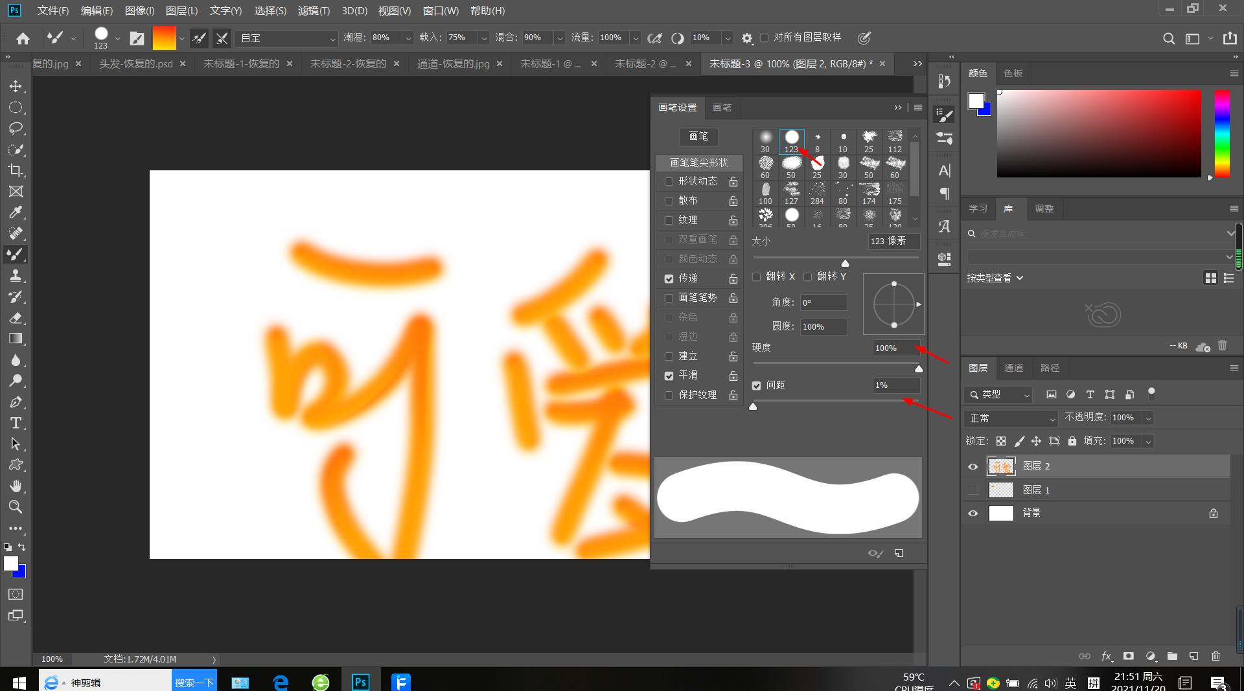This screenshot has height=691, width=1244.
Task: Enable the 形状动态 checkbox
Action: click(669, 181)
